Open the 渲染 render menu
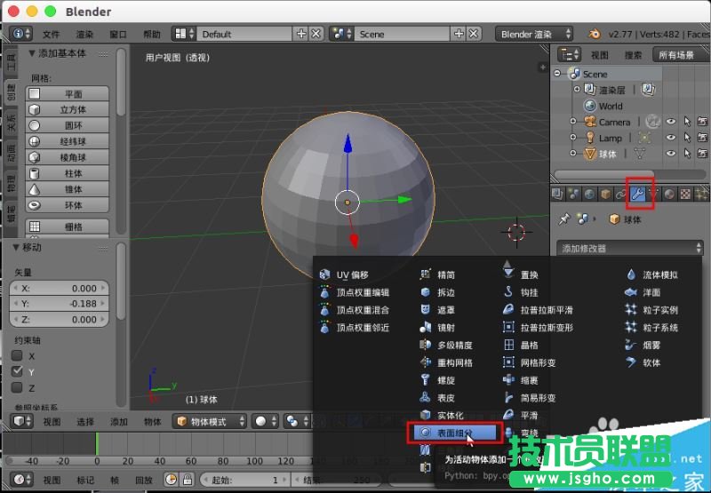Screen dimensions: 711x493 pyautogui.click(x=84, y=34)
